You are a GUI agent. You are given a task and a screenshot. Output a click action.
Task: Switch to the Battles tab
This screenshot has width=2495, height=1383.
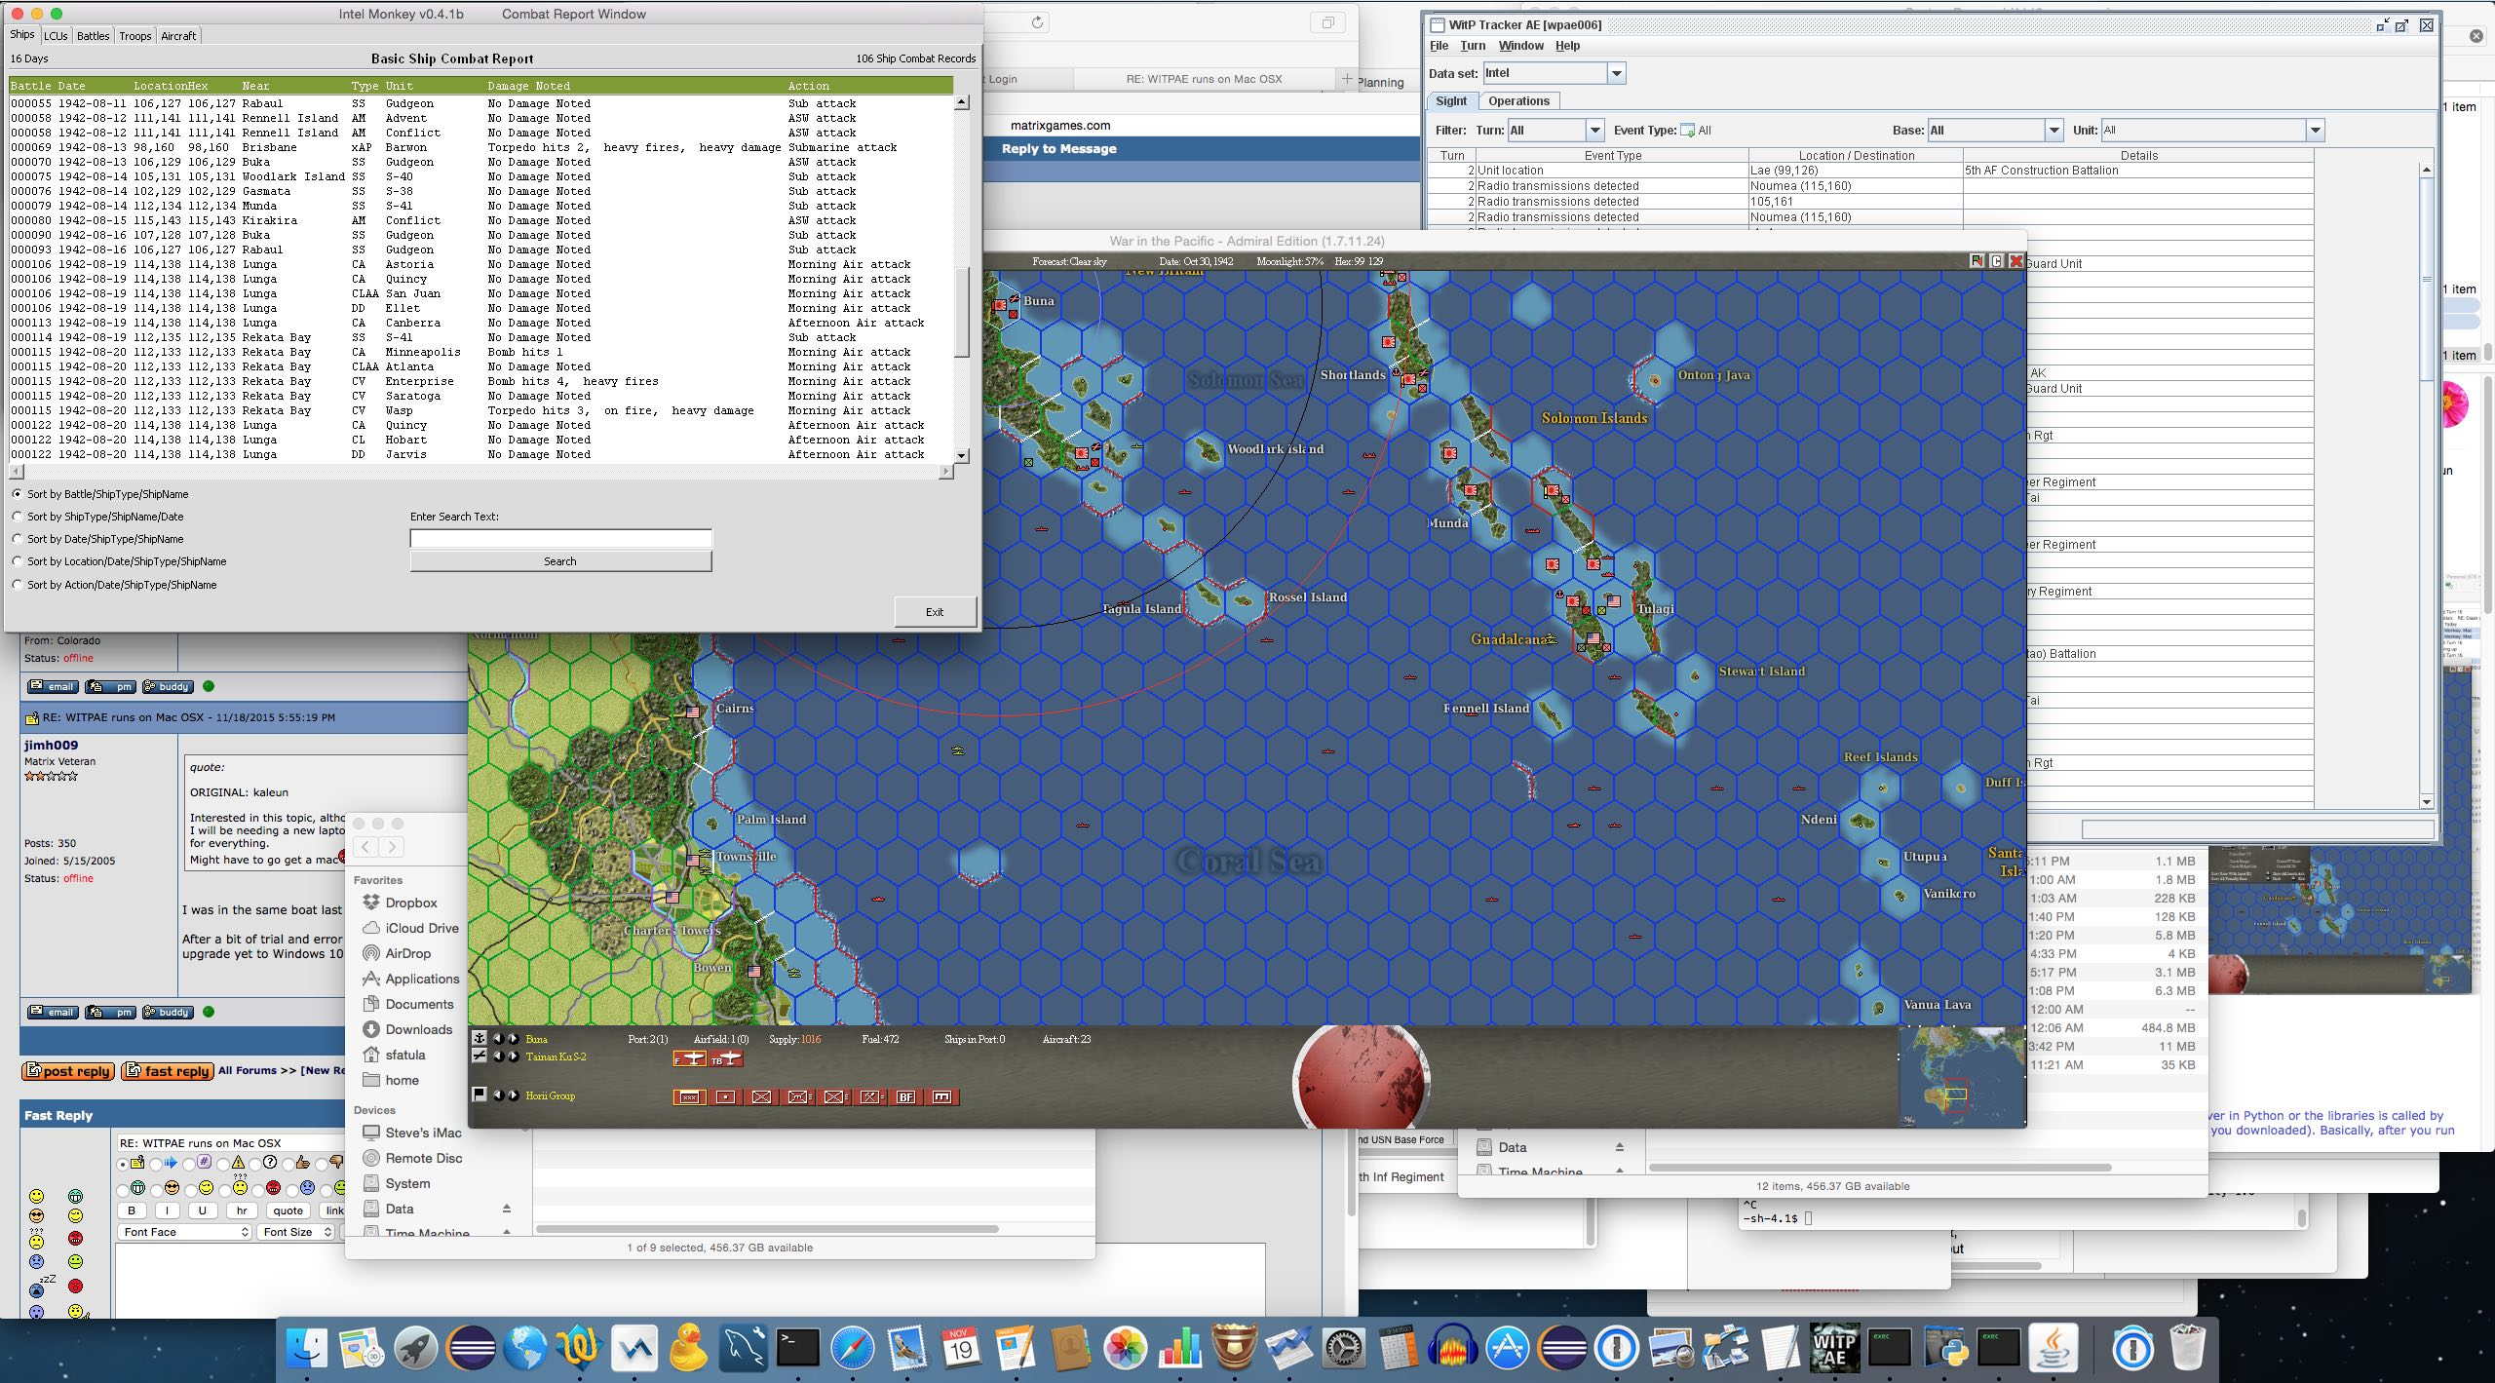tap(93, 36)
